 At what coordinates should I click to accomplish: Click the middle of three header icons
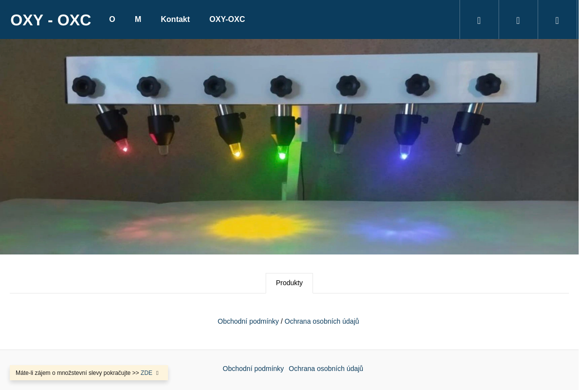click(x=518, y=20)
